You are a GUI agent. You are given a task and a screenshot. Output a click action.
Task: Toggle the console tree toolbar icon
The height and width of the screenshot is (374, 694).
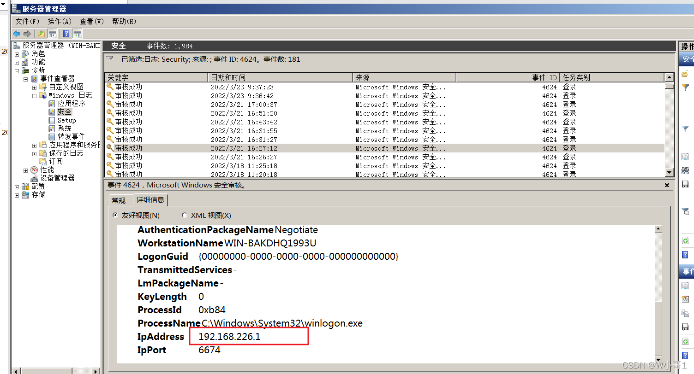53,34
